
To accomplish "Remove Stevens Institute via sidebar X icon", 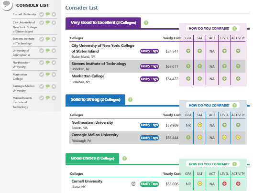I will (54, 39).
